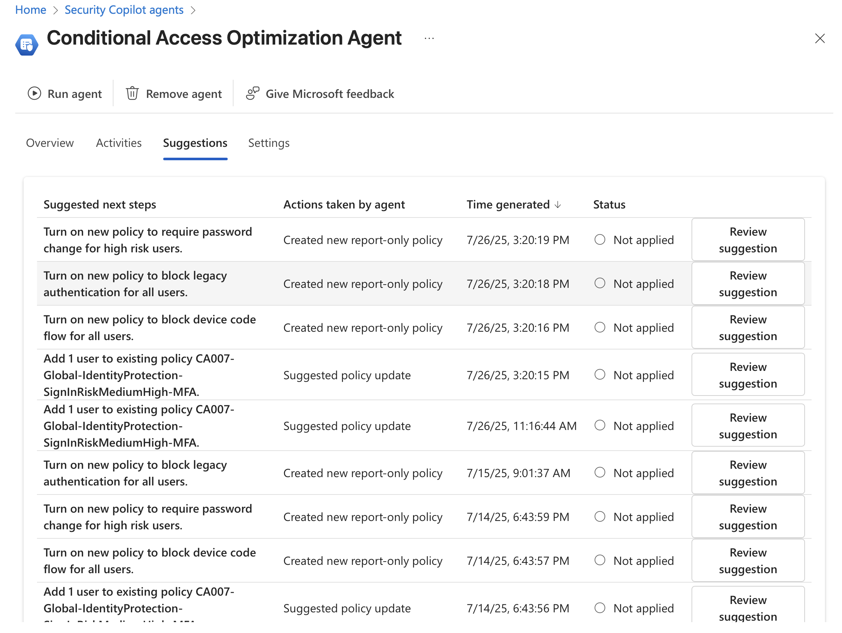Viewport: 842px width, 633px height.
Task: Click the Time generated sort arrow
Action: 558,205
